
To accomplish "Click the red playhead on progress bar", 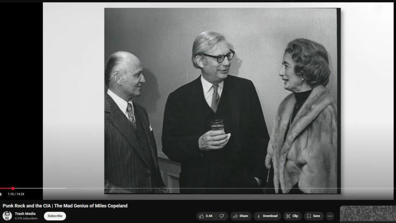I will 13,189.
